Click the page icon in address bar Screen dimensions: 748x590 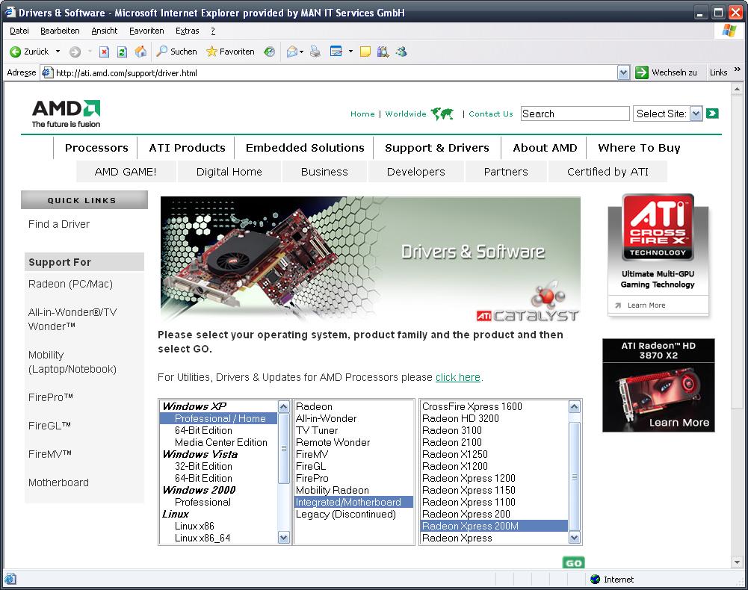[47, 72]
